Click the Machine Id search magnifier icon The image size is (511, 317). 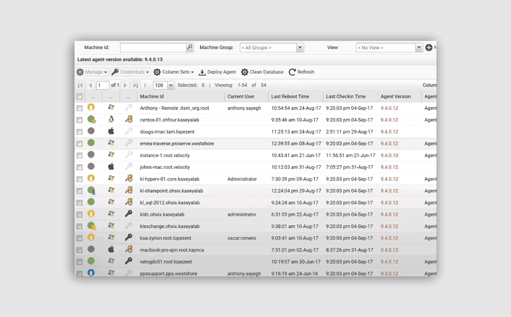click(x=190, y=47)
